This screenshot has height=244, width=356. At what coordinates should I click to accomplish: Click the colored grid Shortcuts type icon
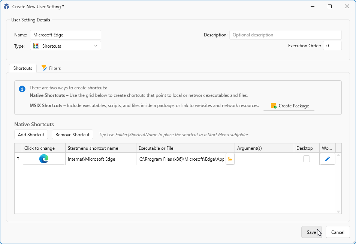pos(36,46)
